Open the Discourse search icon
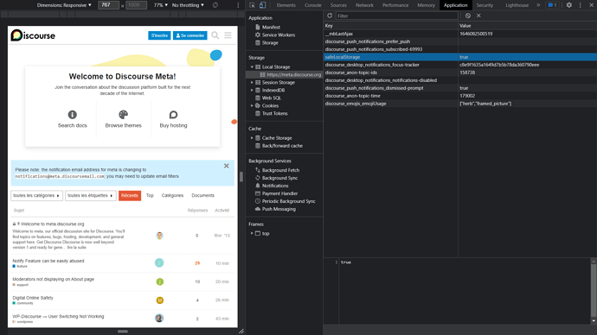597x335 pixels. click(x=215, y=35)
